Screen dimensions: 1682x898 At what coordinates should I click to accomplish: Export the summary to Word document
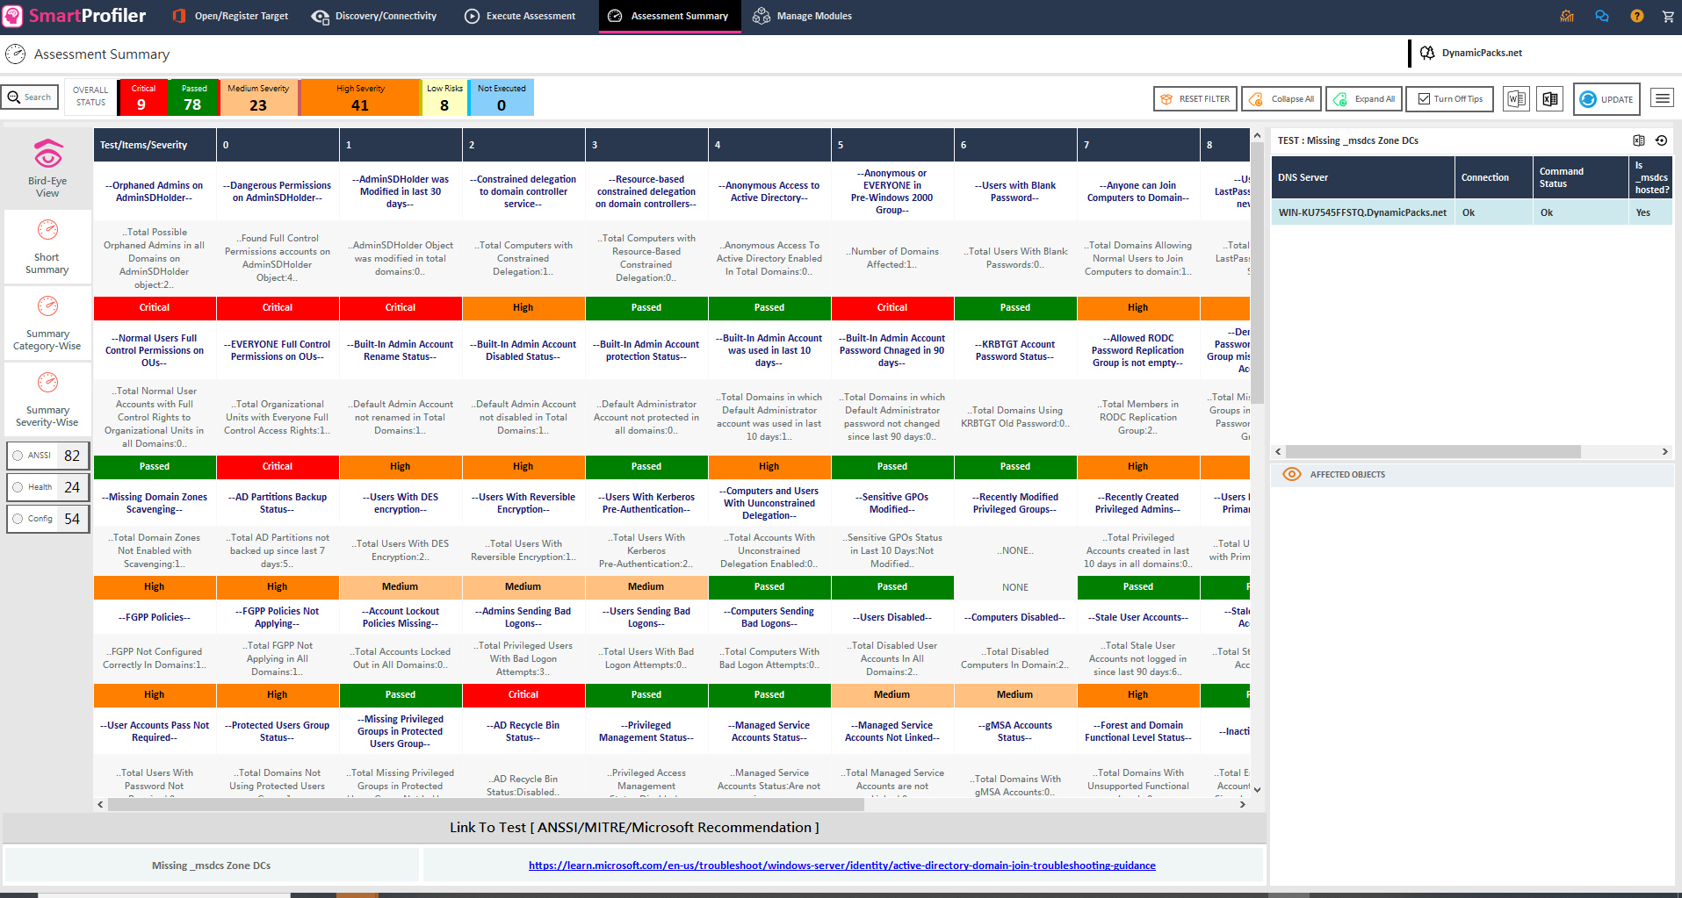[1516, 99]
